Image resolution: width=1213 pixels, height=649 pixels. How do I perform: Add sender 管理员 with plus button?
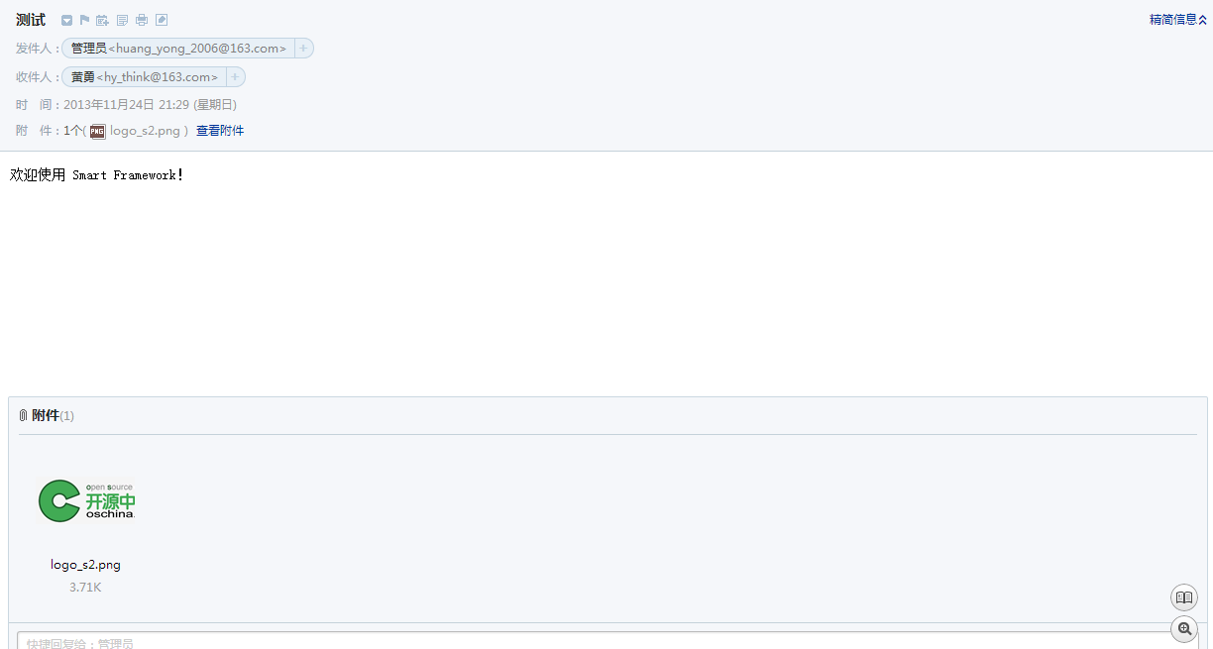click(303, 48)
